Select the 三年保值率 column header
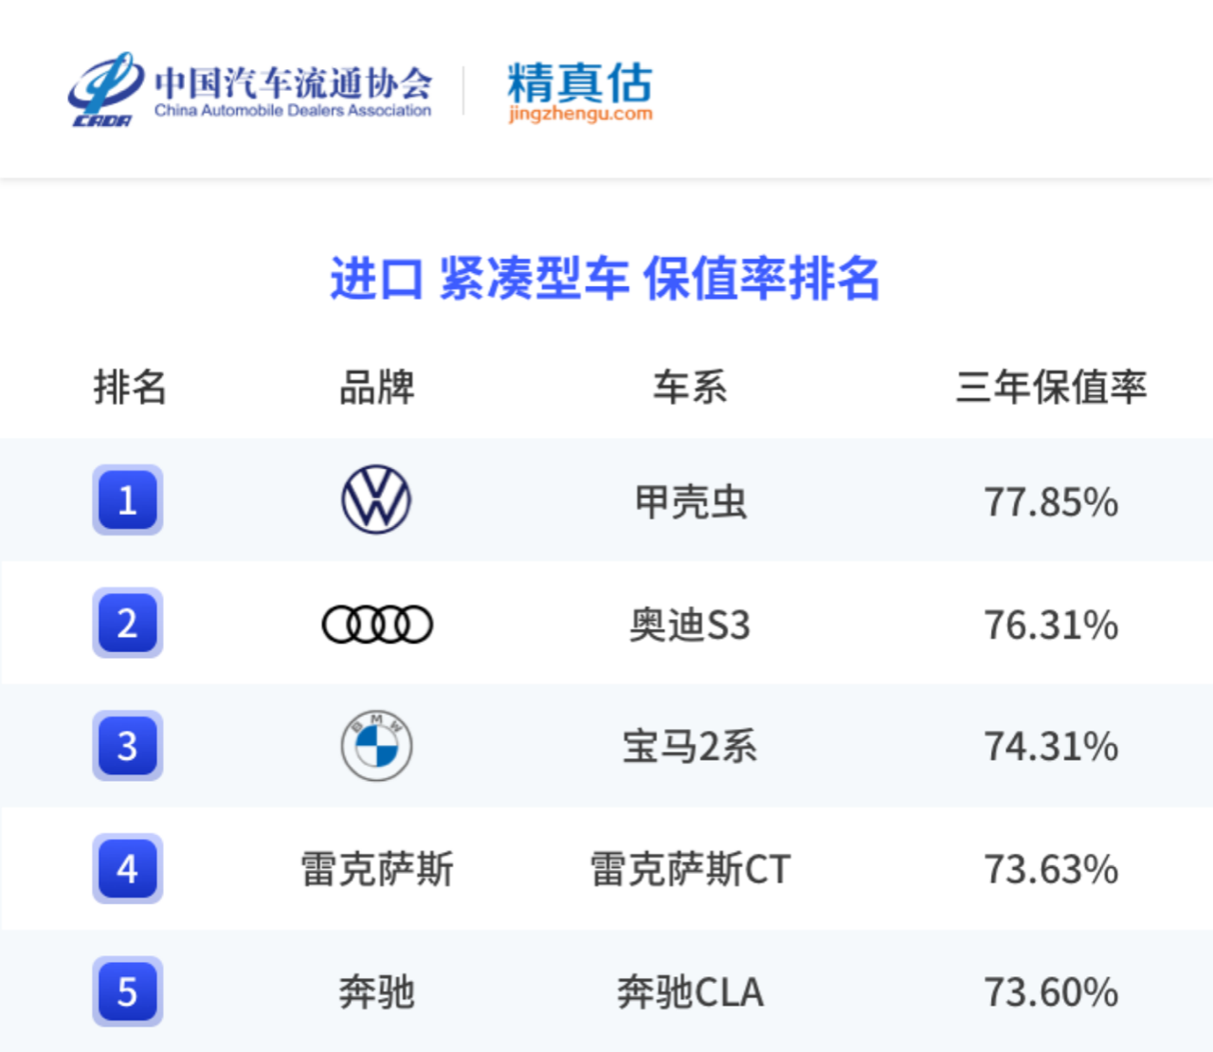The height and width of the screenshot is (1052, 1213). tap(1051, 387)
